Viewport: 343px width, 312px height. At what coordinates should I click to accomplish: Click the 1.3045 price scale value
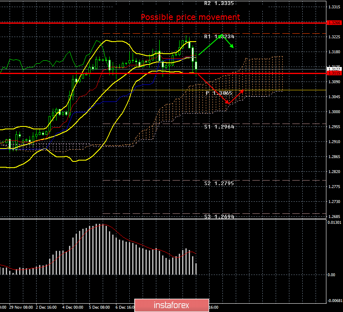tap(334, 97)
